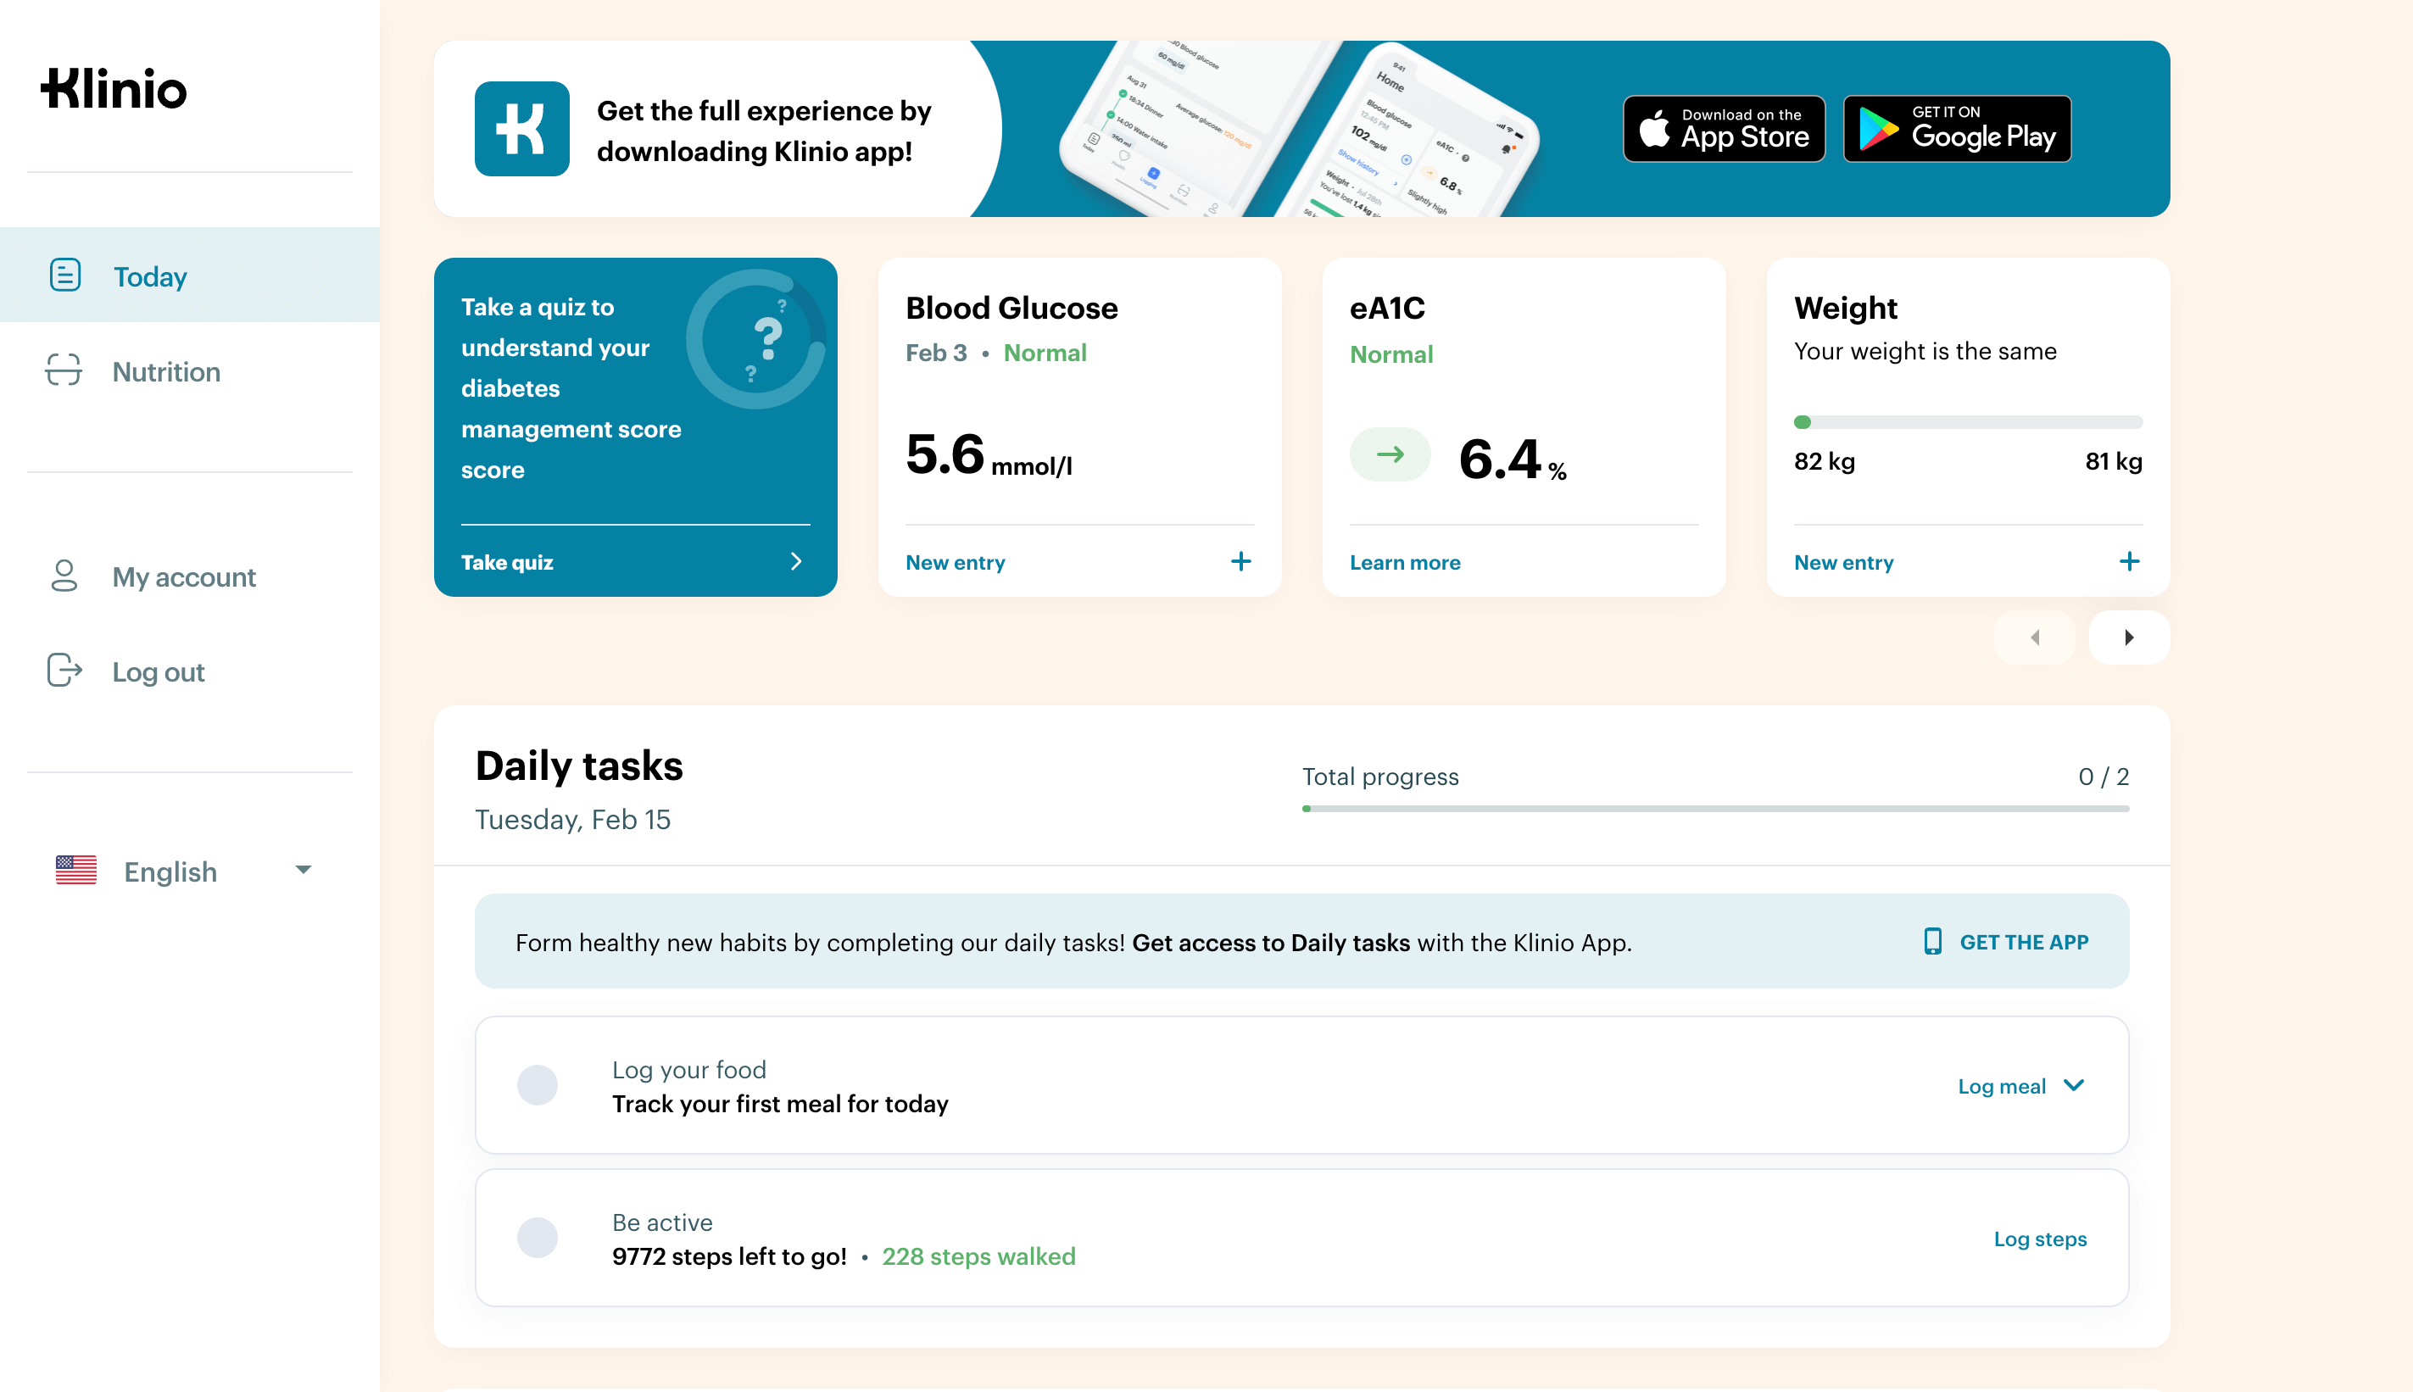Check off the Be active daily task

[x=538, y=1237]
